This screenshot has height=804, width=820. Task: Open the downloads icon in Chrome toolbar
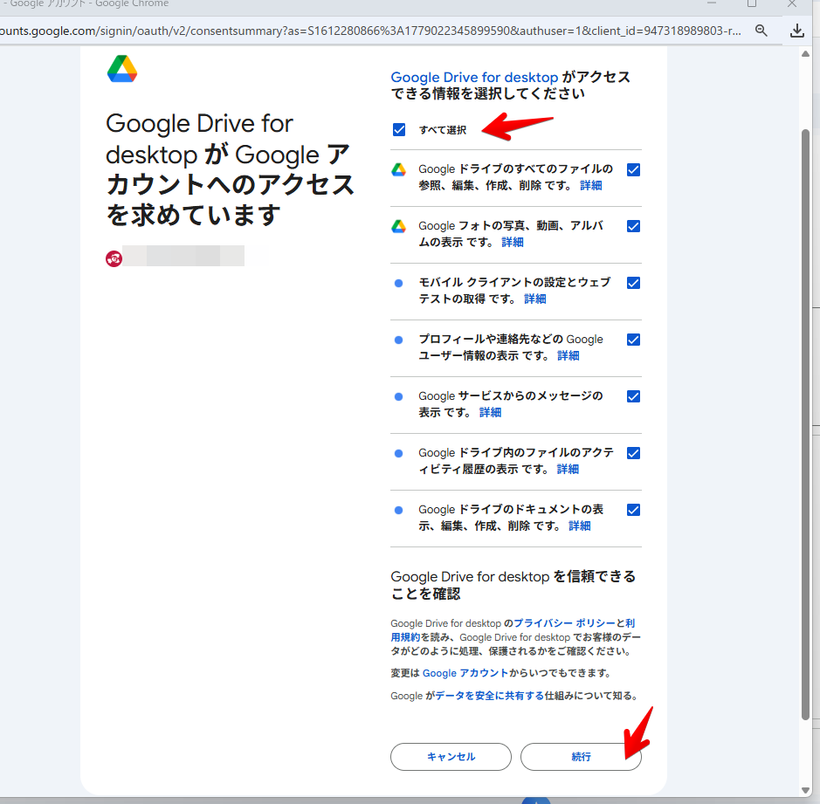coord(796,31)
